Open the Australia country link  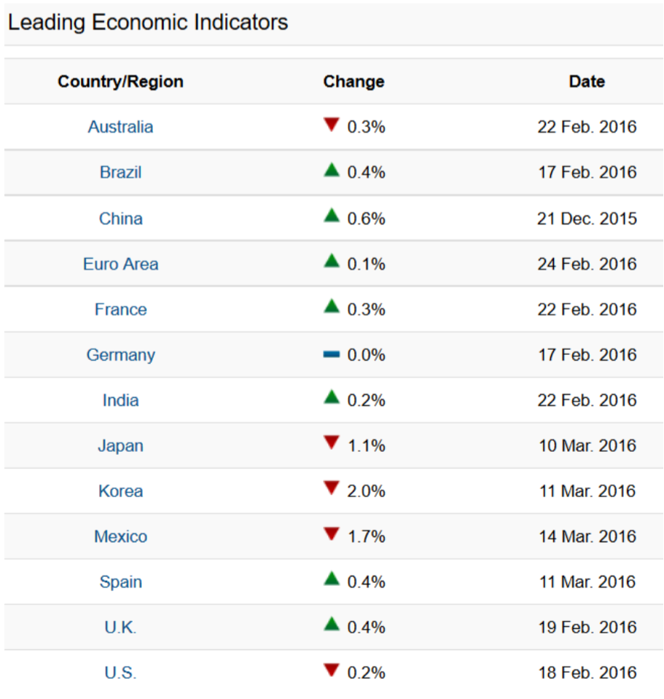coord(120,127)
